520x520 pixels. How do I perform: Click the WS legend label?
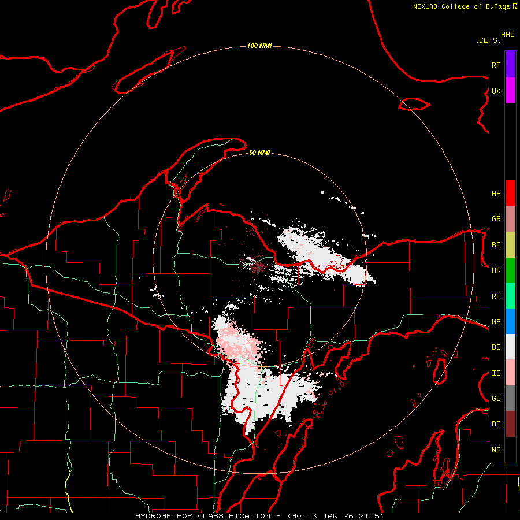pos(496,322)
